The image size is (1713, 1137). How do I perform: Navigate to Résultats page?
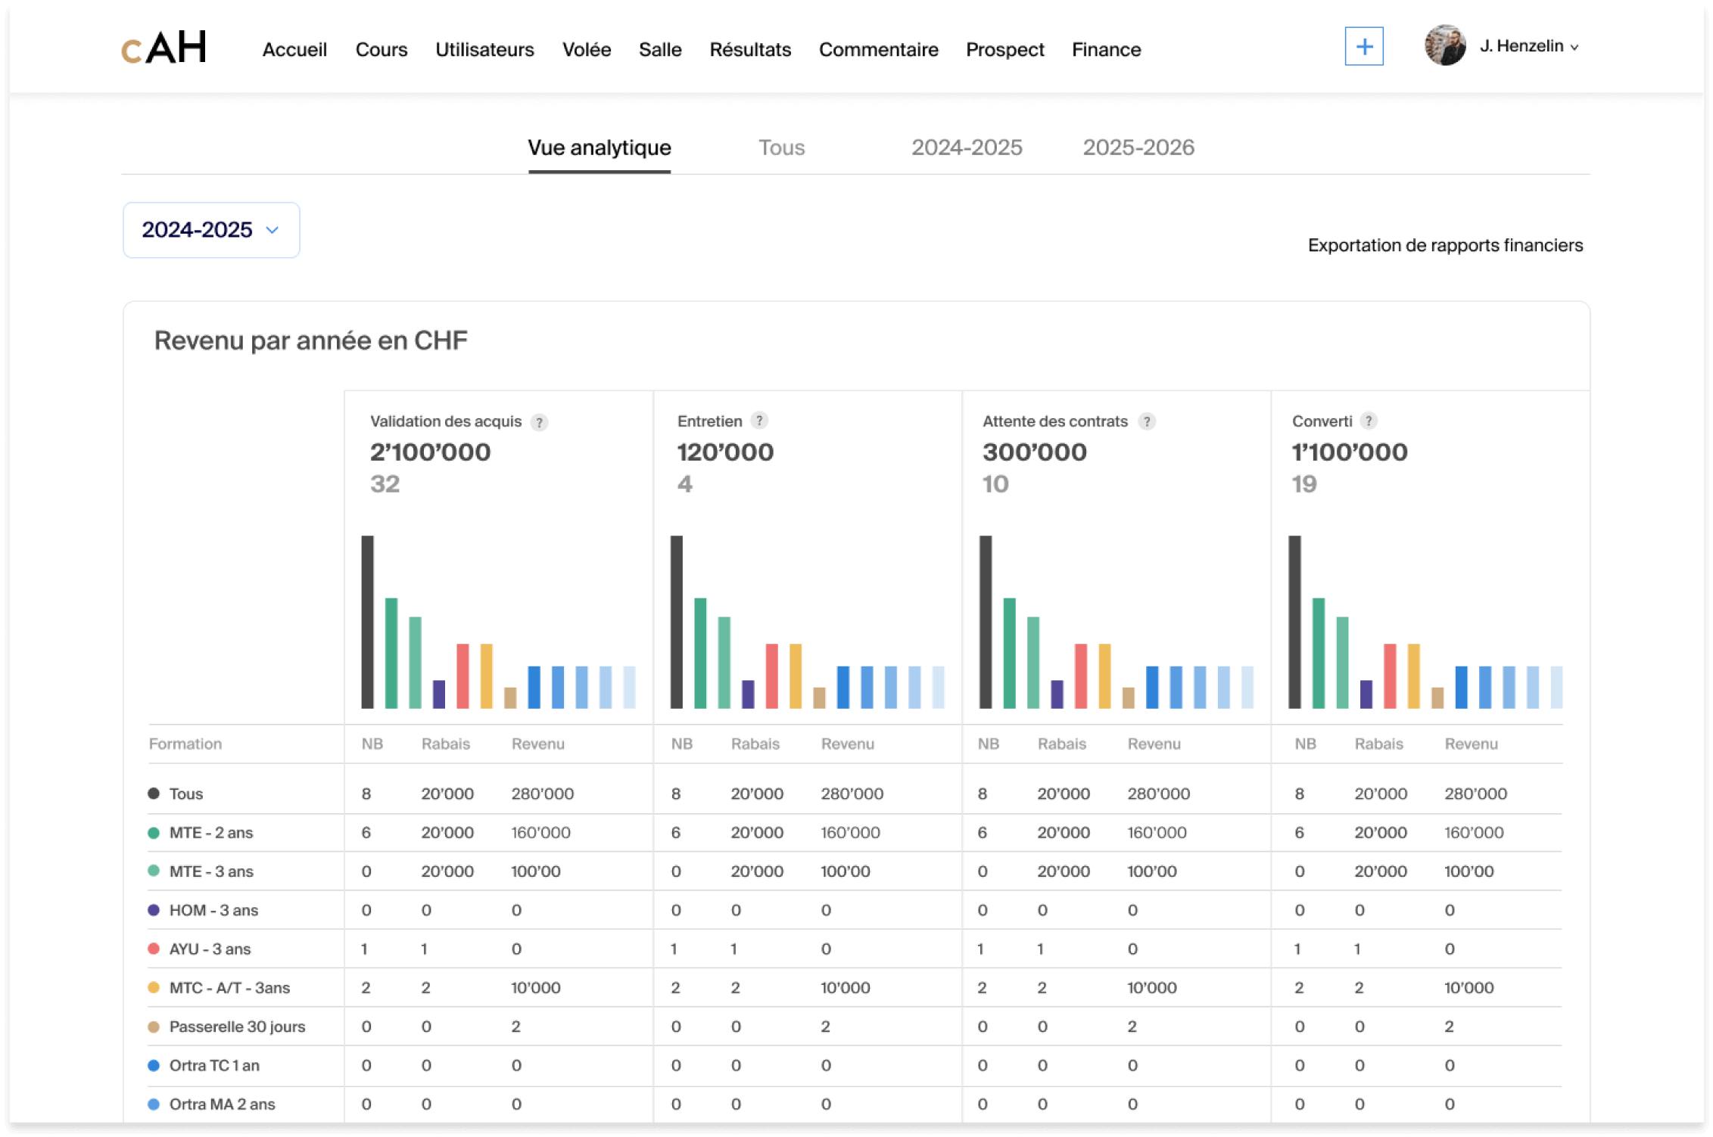pyautogui.click(x=749, y=50)
